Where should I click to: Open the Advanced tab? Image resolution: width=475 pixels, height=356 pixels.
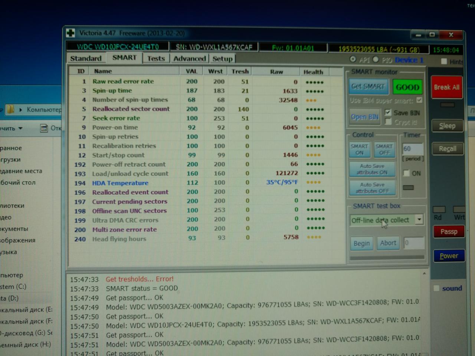[x=189, y=59]
